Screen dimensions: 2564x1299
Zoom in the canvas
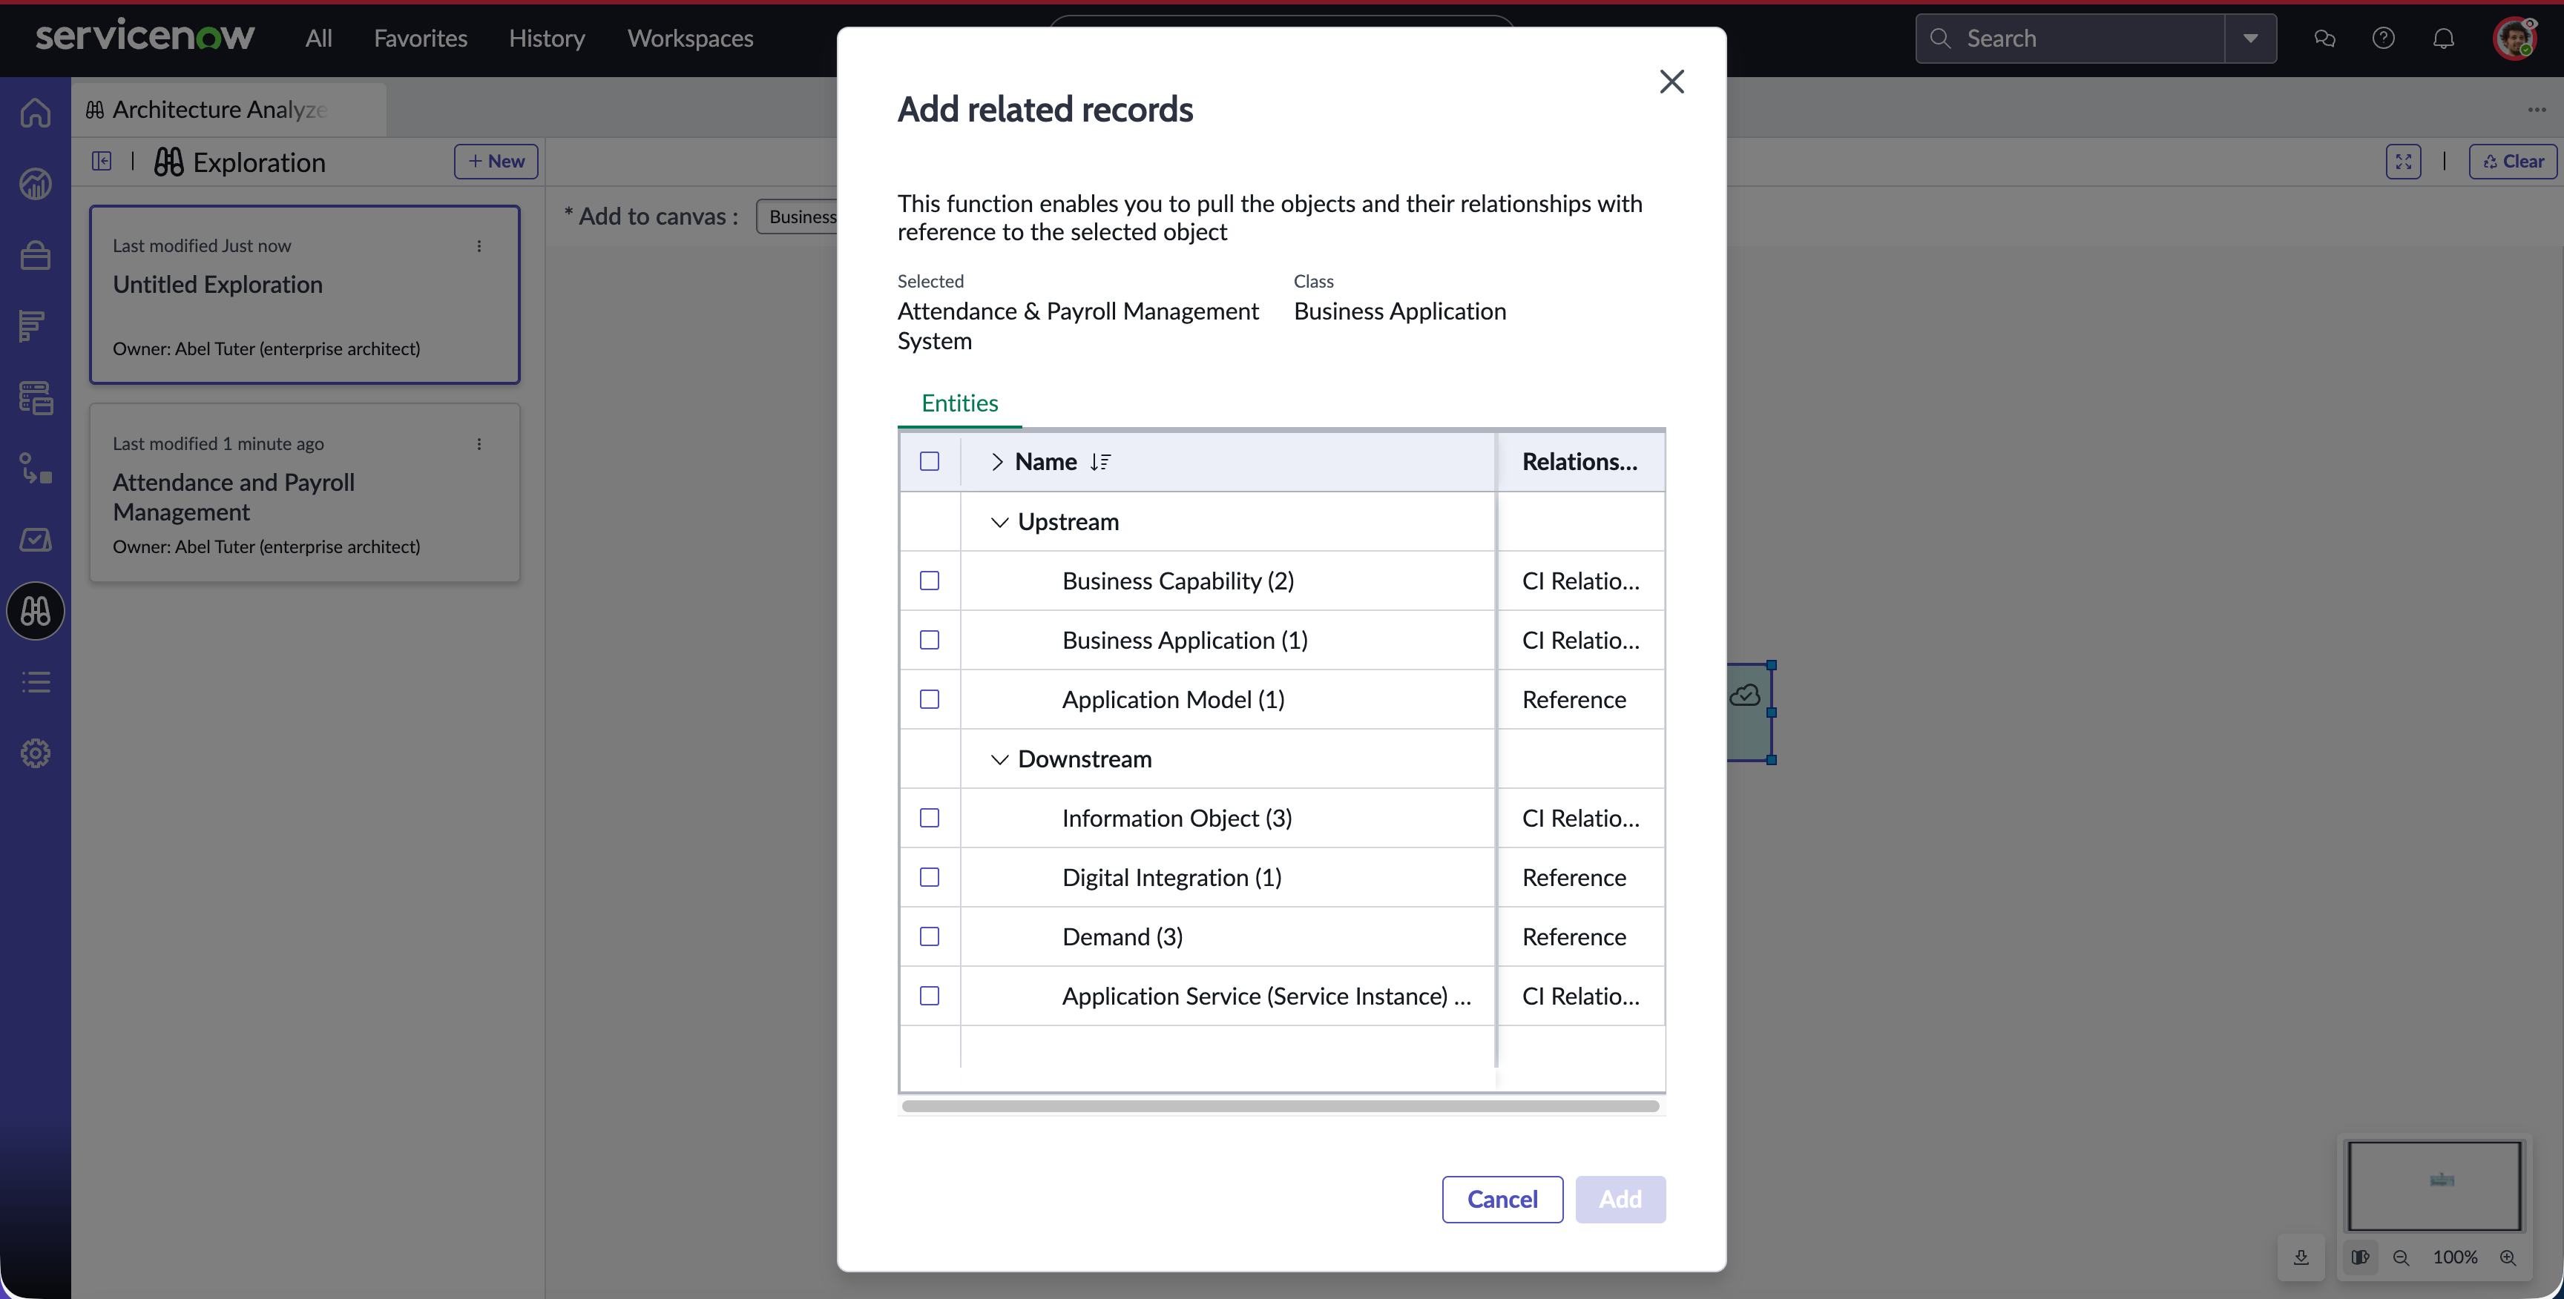point(2508,1257)
